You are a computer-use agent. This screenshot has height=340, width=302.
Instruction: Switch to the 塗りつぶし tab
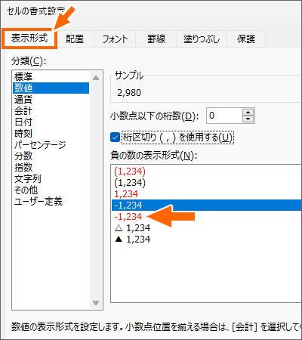click(202, 39)
